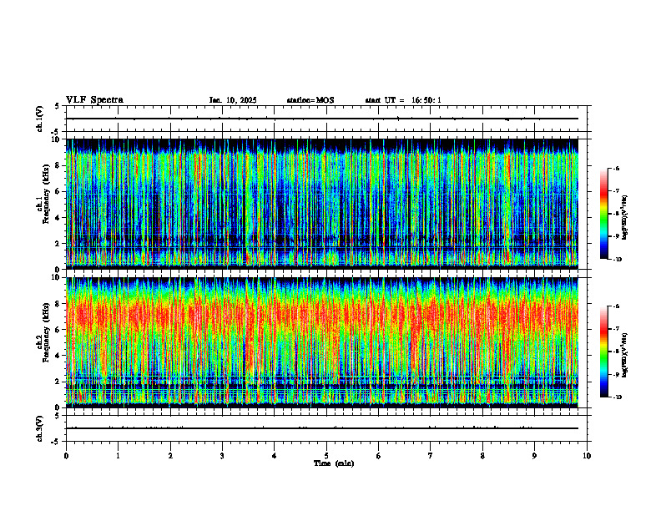The image size is (661, 511).
Task: Click the ch.2 spectrogram color scale bar
Action: 603,352
